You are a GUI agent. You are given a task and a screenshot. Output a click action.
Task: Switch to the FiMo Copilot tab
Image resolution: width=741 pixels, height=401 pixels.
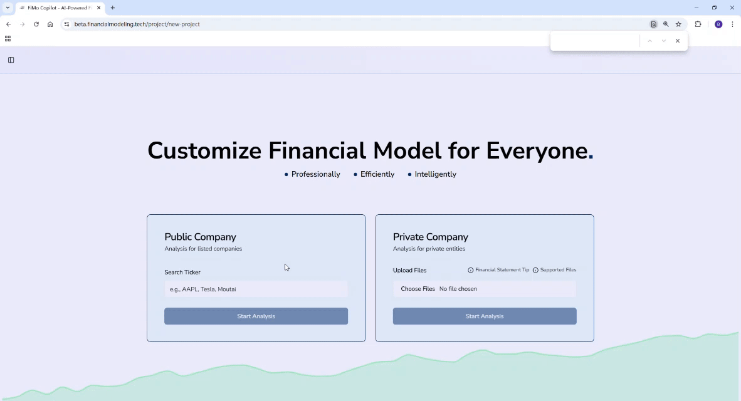click(56, 8)
